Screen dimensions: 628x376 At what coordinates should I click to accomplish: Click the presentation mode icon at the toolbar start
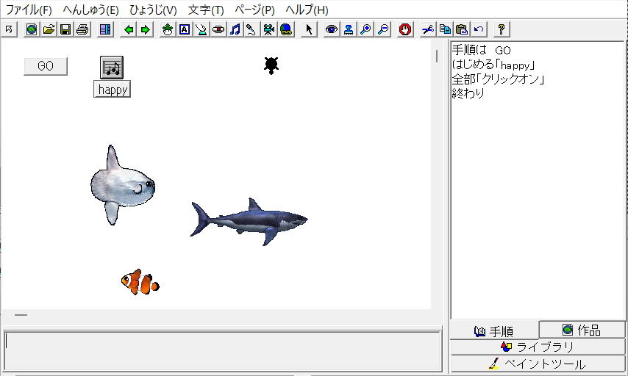click(9, 29)
